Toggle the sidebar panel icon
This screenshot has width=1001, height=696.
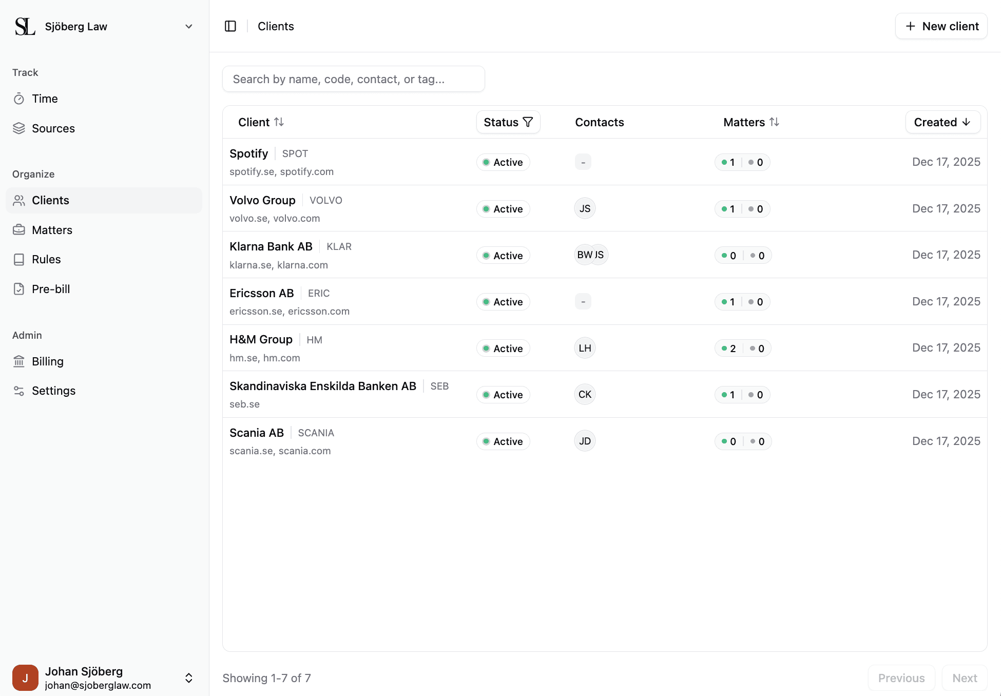tap(230, 26)
